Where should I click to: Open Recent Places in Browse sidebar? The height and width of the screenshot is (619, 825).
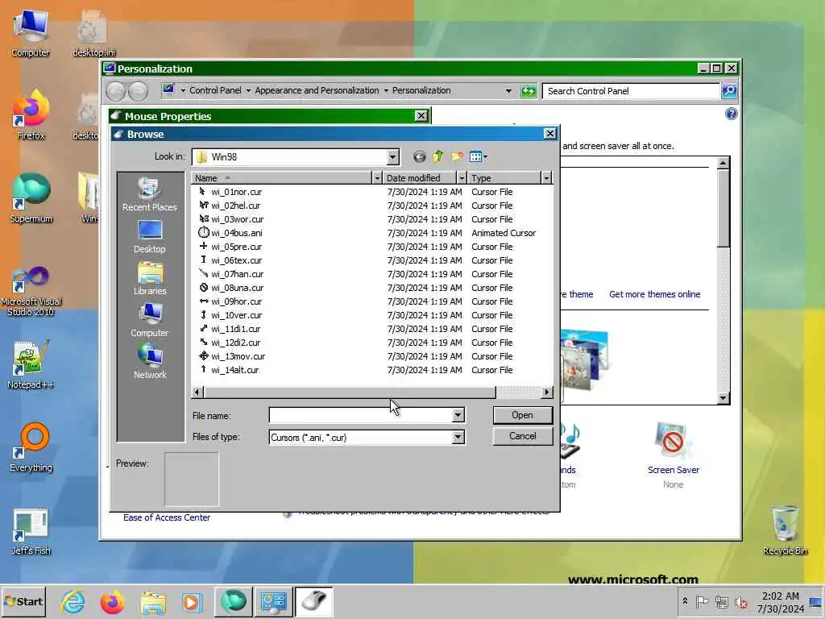point(150,195)
